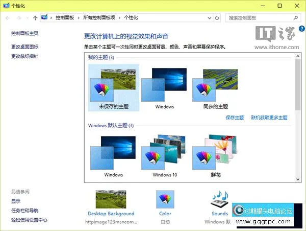Open 轻松使用设置中心 link
The width and height of the screenshot is (306, 231).
[29, 220]
